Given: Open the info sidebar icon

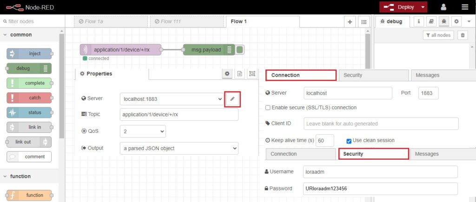Looking at the screenshot, I should [x=419, y=21].
